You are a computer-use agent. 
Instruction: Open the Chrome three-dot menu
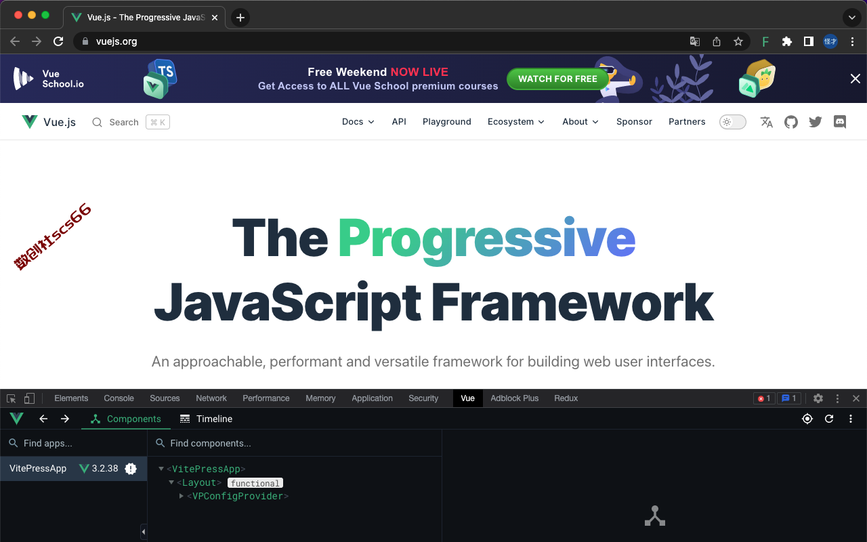(852, 41)
